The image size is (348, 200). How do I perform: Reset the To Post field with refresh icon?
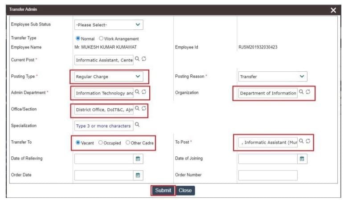(308, 141)
